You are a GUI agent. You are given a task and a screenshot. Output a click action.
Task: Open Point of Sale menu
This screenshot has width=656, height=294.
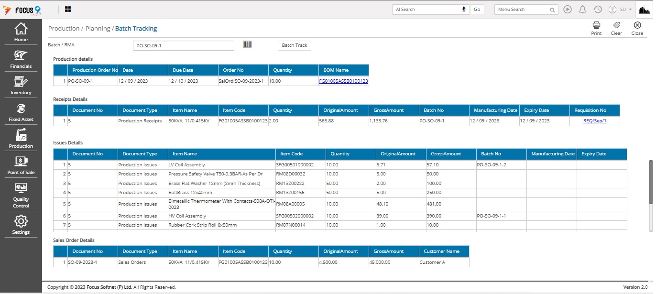21,165
